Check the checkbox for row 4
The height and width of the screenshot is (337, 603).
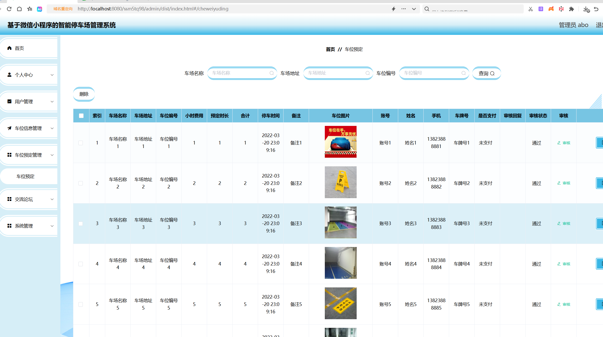pos(81,264)
